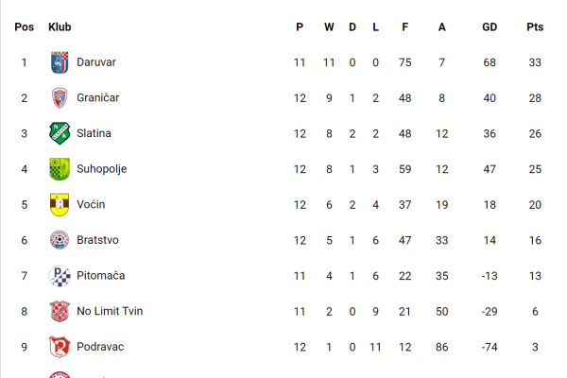This screenshot has width=567, height=378.
Task: Click the Pos column header
Action: pyautogui.click(x=25, y=27)
